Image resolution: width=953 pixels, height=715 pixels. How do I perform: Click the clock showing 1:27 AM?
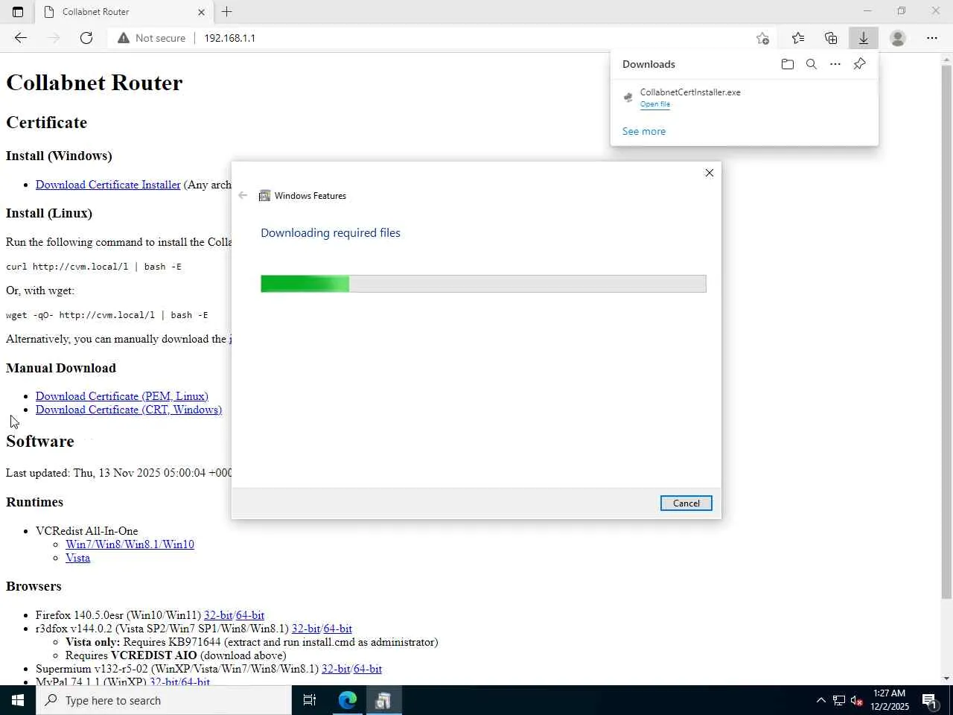[890, 693]
